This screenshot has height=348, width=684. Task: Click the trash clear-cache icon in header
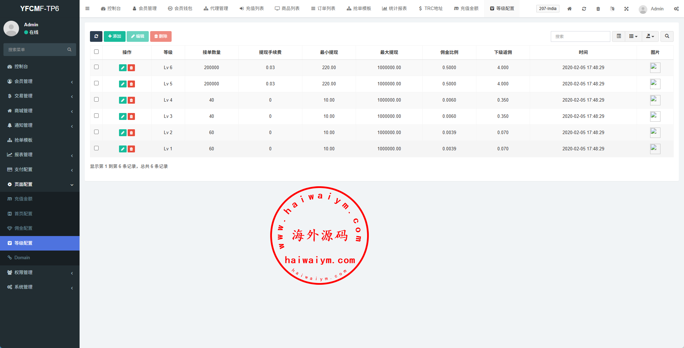(x=598, y=9)
